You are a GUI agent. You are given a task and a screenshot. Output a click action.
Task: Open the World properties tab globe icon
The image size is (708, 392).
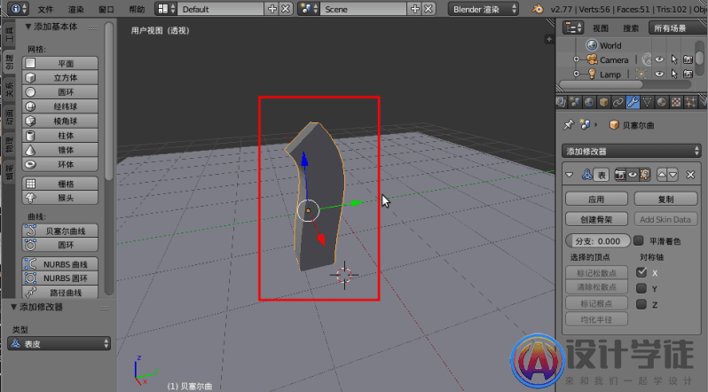tap(589, 103)
